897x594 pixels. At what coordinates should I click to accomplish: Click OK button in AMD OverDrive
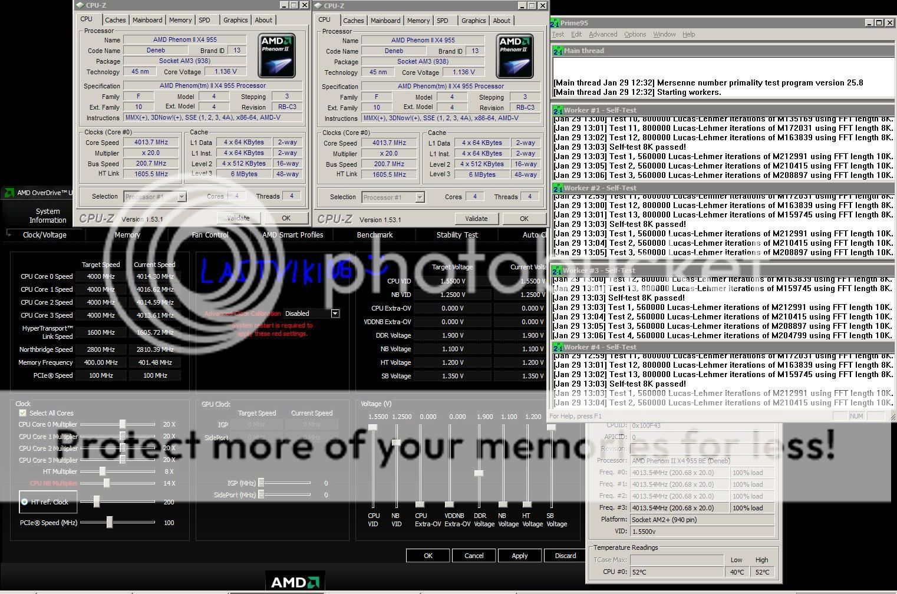point(428,556)
